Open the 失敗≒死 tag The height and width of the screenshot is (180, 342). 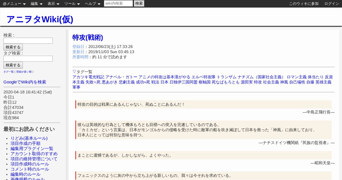pyautogui.click(x=93, y=82)
